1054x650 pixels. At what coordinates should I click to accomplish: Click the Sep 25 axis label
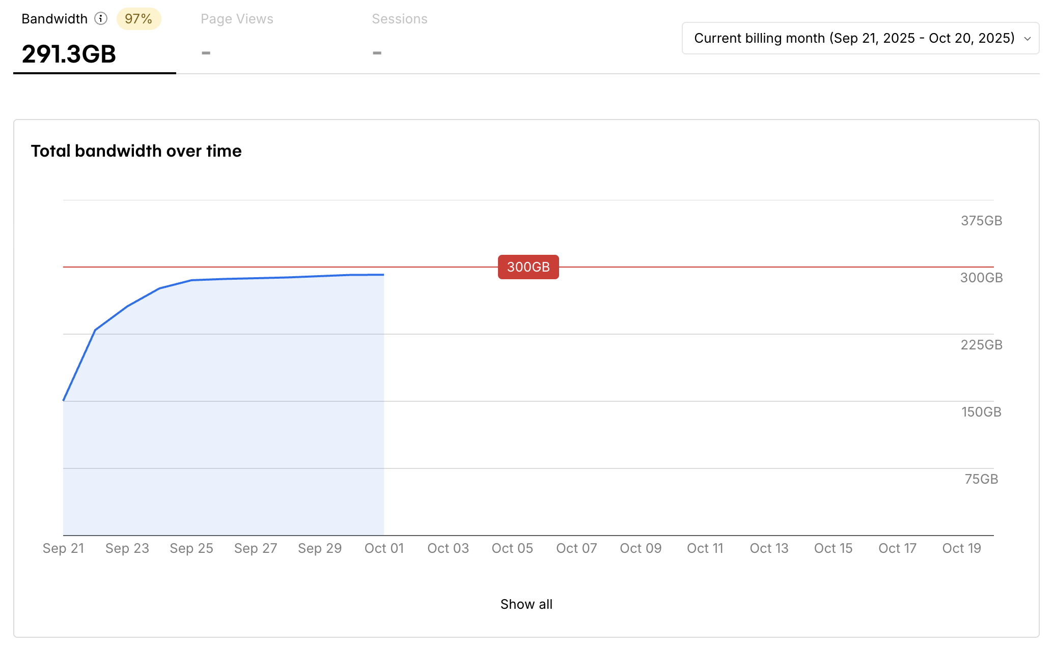coord(191,548)
